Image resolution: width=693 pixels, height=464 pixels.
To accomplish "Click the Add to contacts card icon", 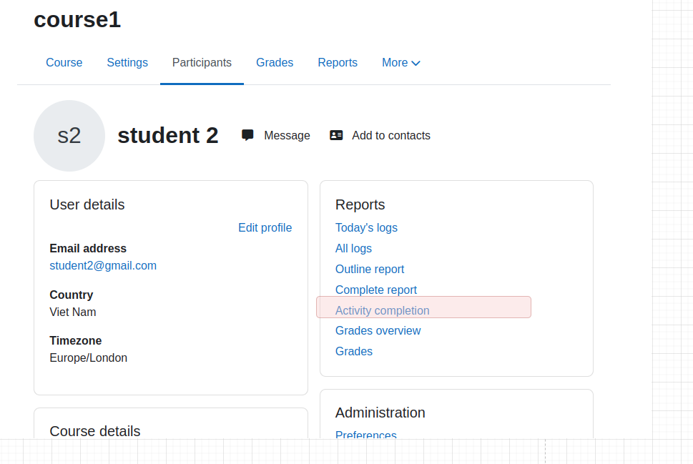I will (336, 135).
